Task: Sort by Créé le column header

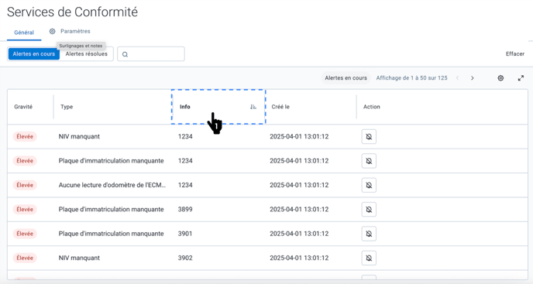Action: (280, 107)
